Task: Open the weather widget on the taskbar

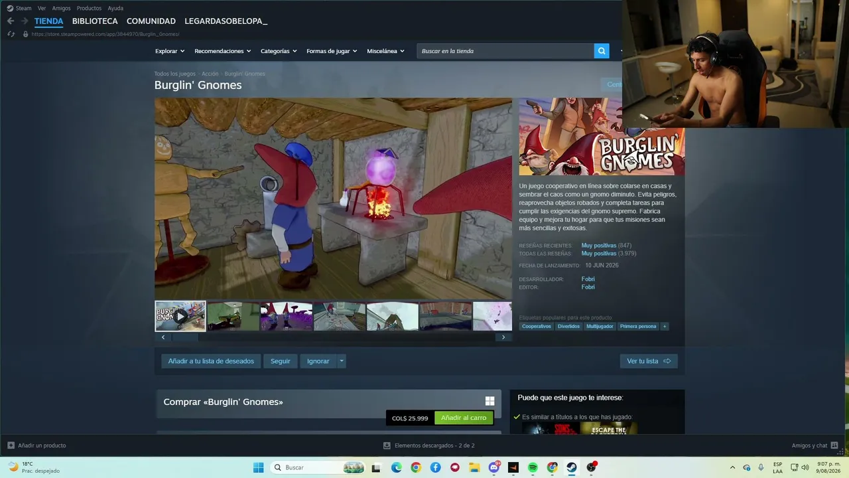Action: (33, 467)
